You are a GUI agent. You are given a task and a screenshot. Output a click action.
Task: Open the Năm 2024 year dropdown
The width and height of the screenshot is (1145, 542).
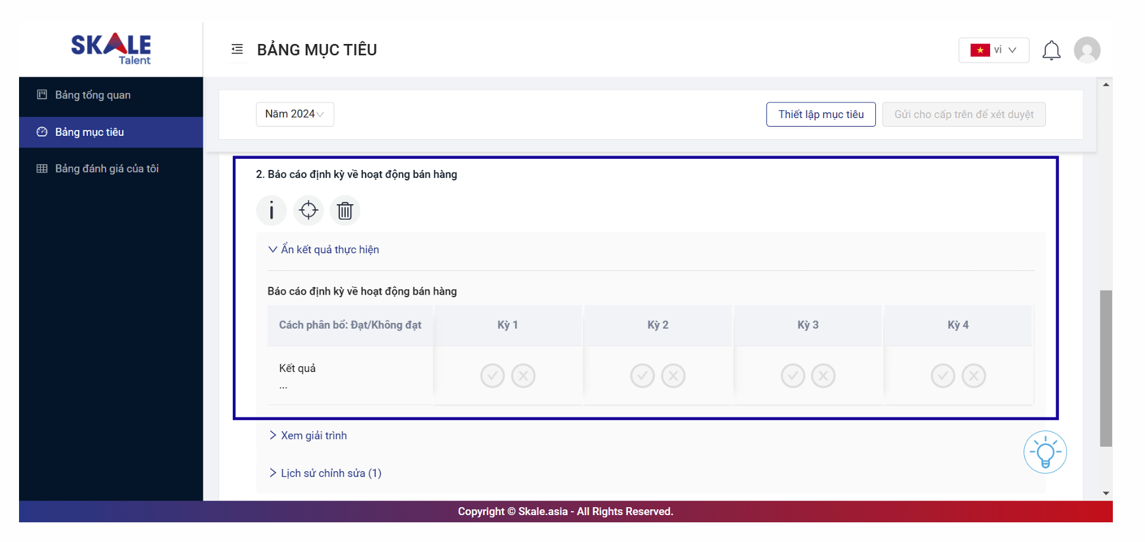click(295, 114)
